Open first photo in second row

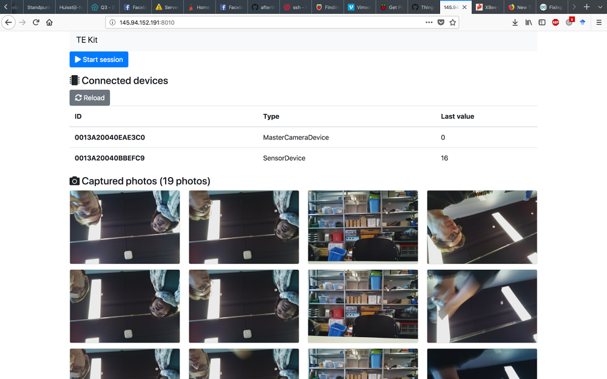pyautogui.click(x=124, y=306)
